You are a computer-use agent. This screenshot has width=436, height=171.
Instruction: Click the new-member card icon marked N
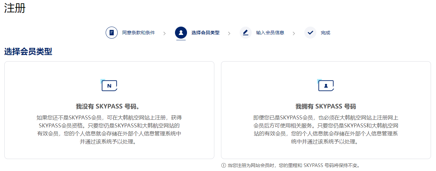coord(109,85)
